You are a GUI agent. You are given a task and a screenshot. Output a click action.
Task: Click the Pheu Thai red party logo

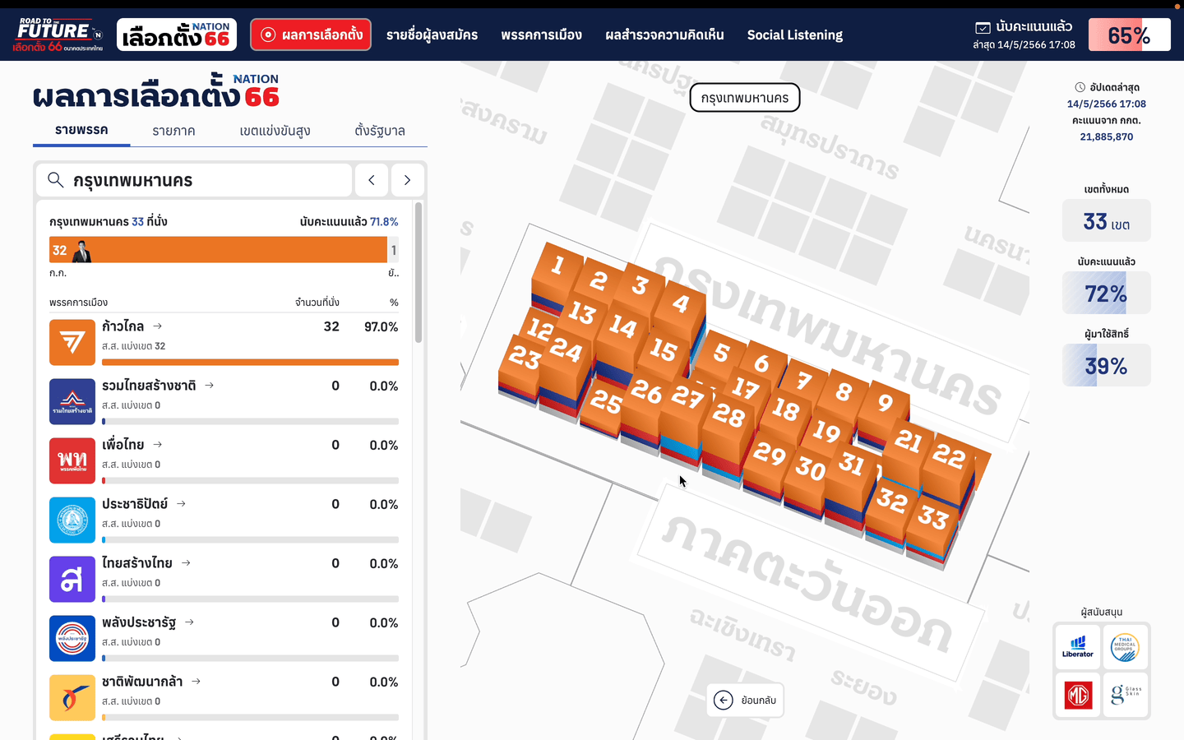coord(72,460)
